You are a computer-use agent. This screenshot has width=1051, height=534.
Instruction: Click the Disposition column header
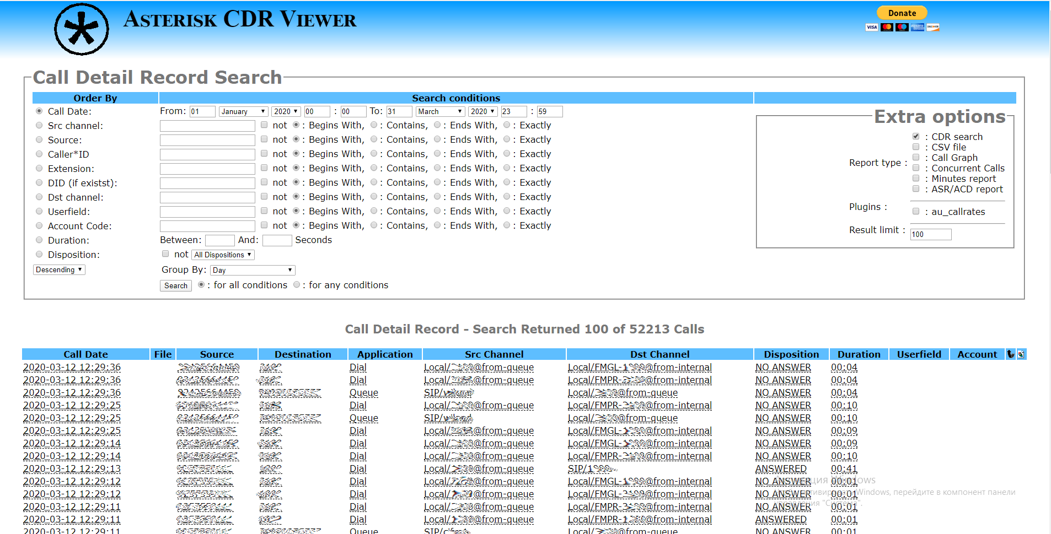(x=791, y=354)
